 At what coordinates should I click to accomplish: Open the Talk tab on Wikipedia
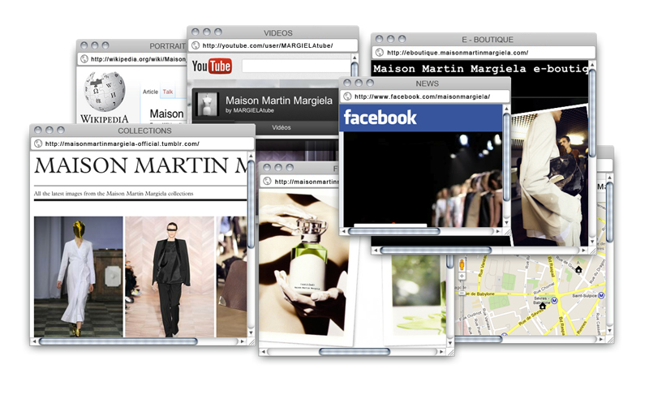168,92
